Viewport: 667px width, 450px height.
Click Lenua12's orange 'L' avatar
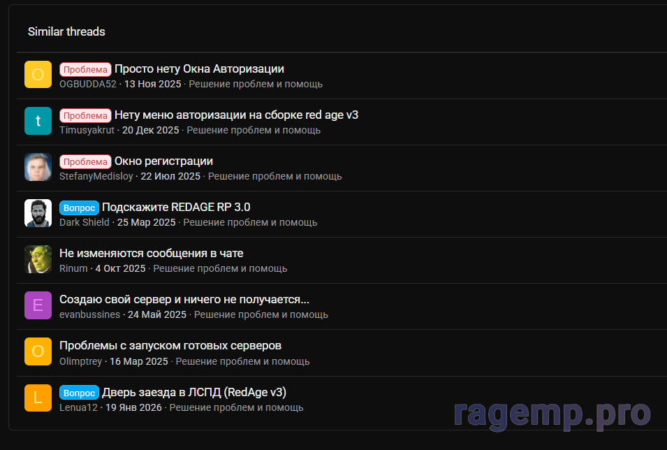coord(38,398)
